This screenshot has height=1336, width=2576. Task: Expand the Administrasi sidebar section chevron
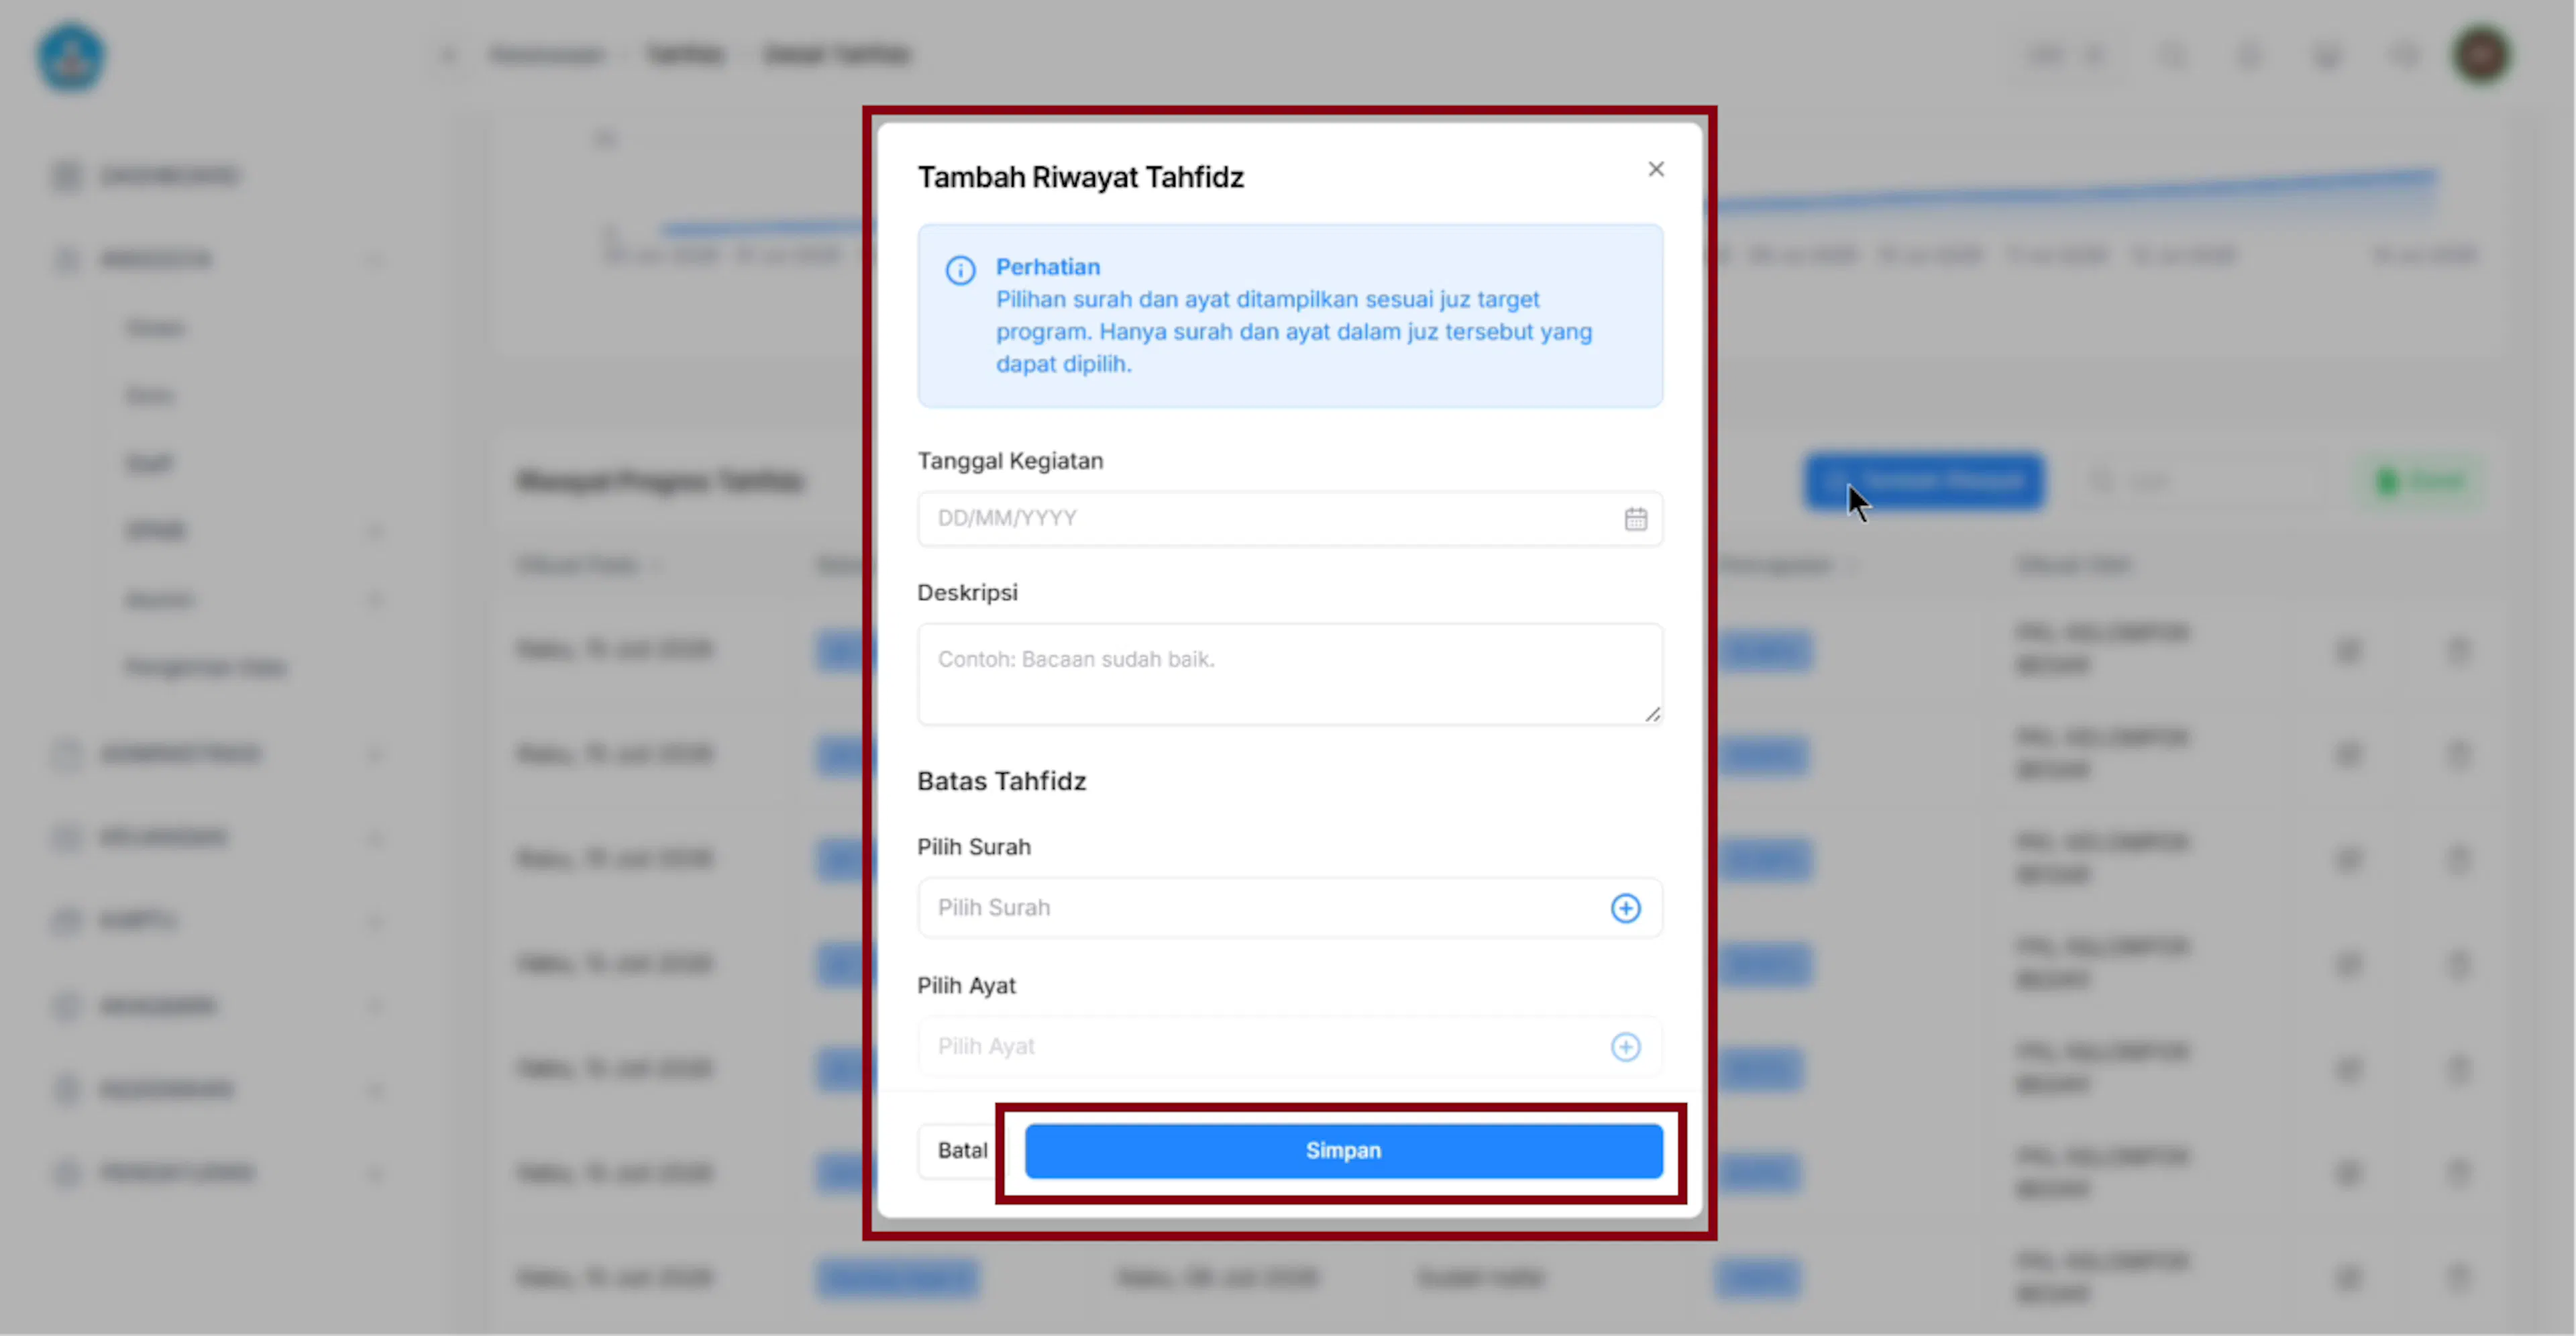(x=375, y=754)
